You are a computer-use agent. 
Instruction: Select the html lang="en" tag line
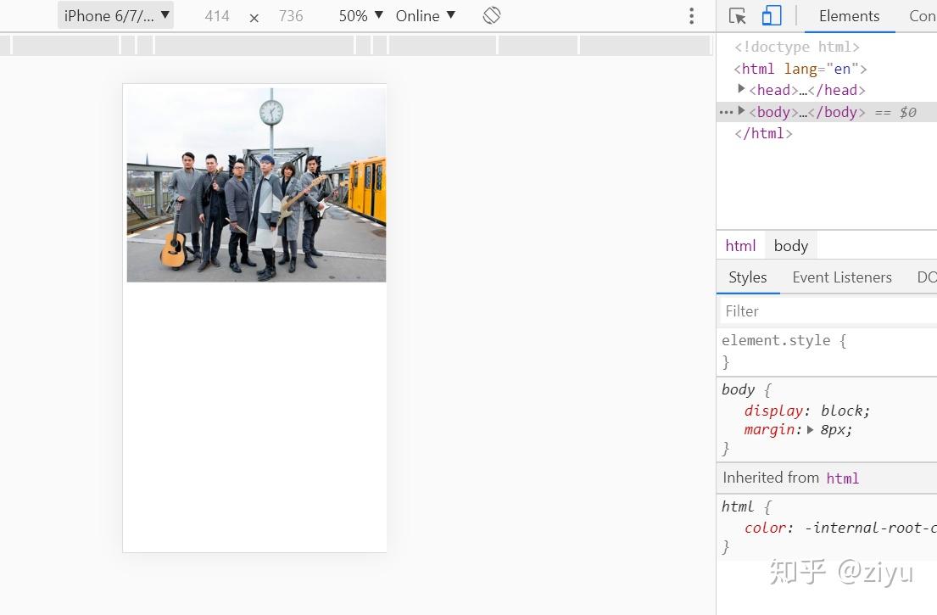(x=800, y=69)
